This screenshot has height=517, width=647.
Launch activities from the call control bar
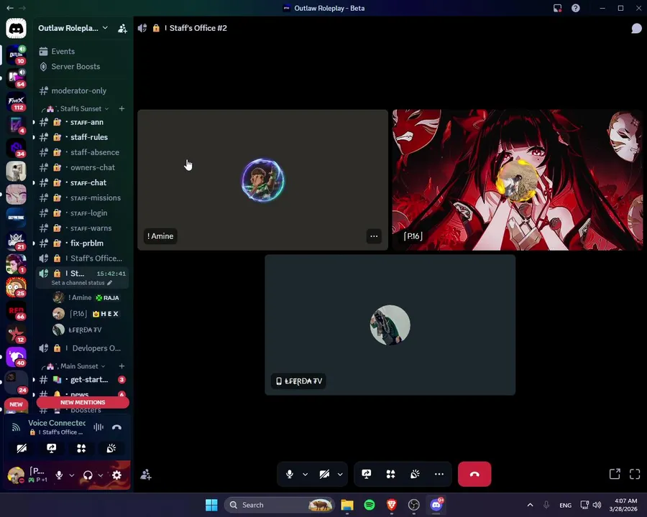click(x=391, y=474)
